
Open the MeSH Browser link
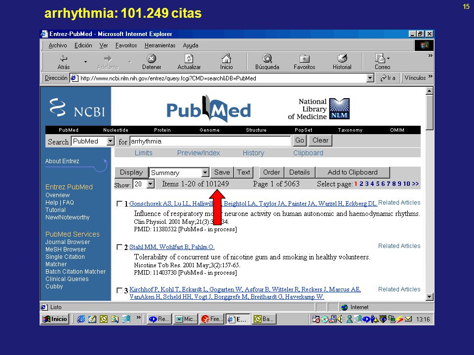[x=66, y=249]
